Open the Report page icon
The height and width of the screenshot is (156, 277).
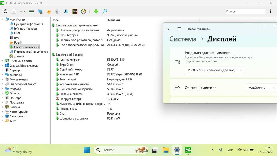click(x=14, y=11)
